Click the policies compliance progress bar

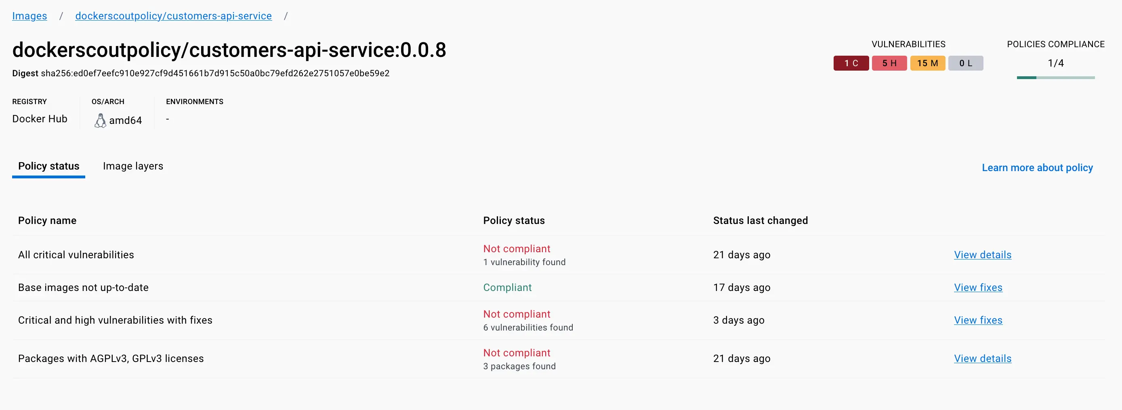[x=1055, y=77]
